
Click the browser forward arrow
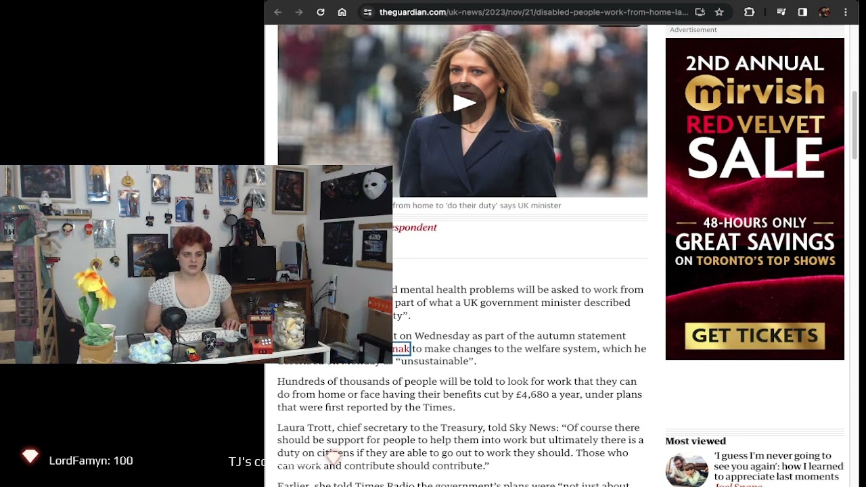pyautogui.click(x=299, y=12)
